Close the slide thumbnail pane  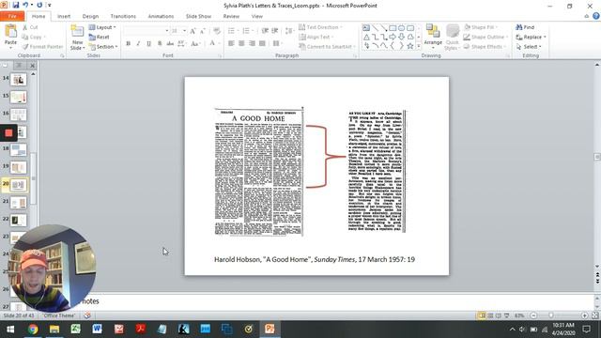(33, 66)
